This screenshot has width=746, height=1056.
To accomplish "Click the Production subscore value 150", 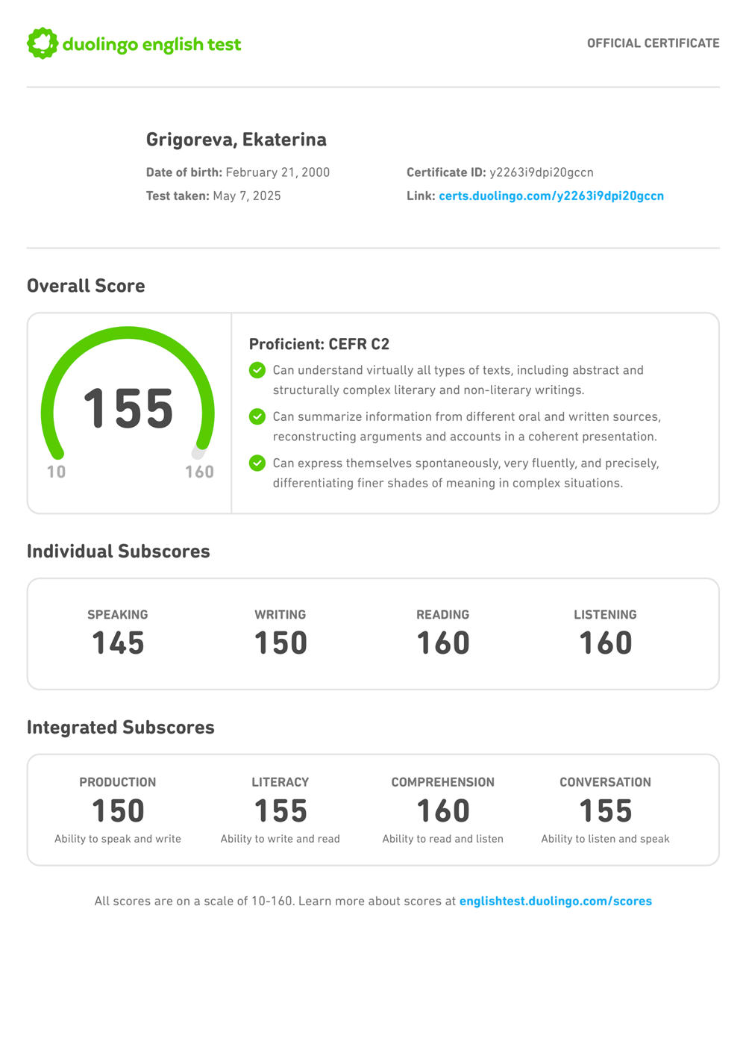I will coord(118,811).
